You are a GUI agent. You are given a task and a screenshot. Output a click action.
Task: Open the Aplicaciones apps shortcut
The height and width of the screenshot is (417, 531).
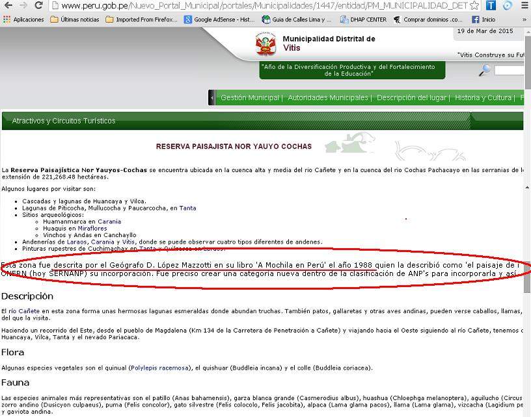pyautogui.click(x=23, y=19)
